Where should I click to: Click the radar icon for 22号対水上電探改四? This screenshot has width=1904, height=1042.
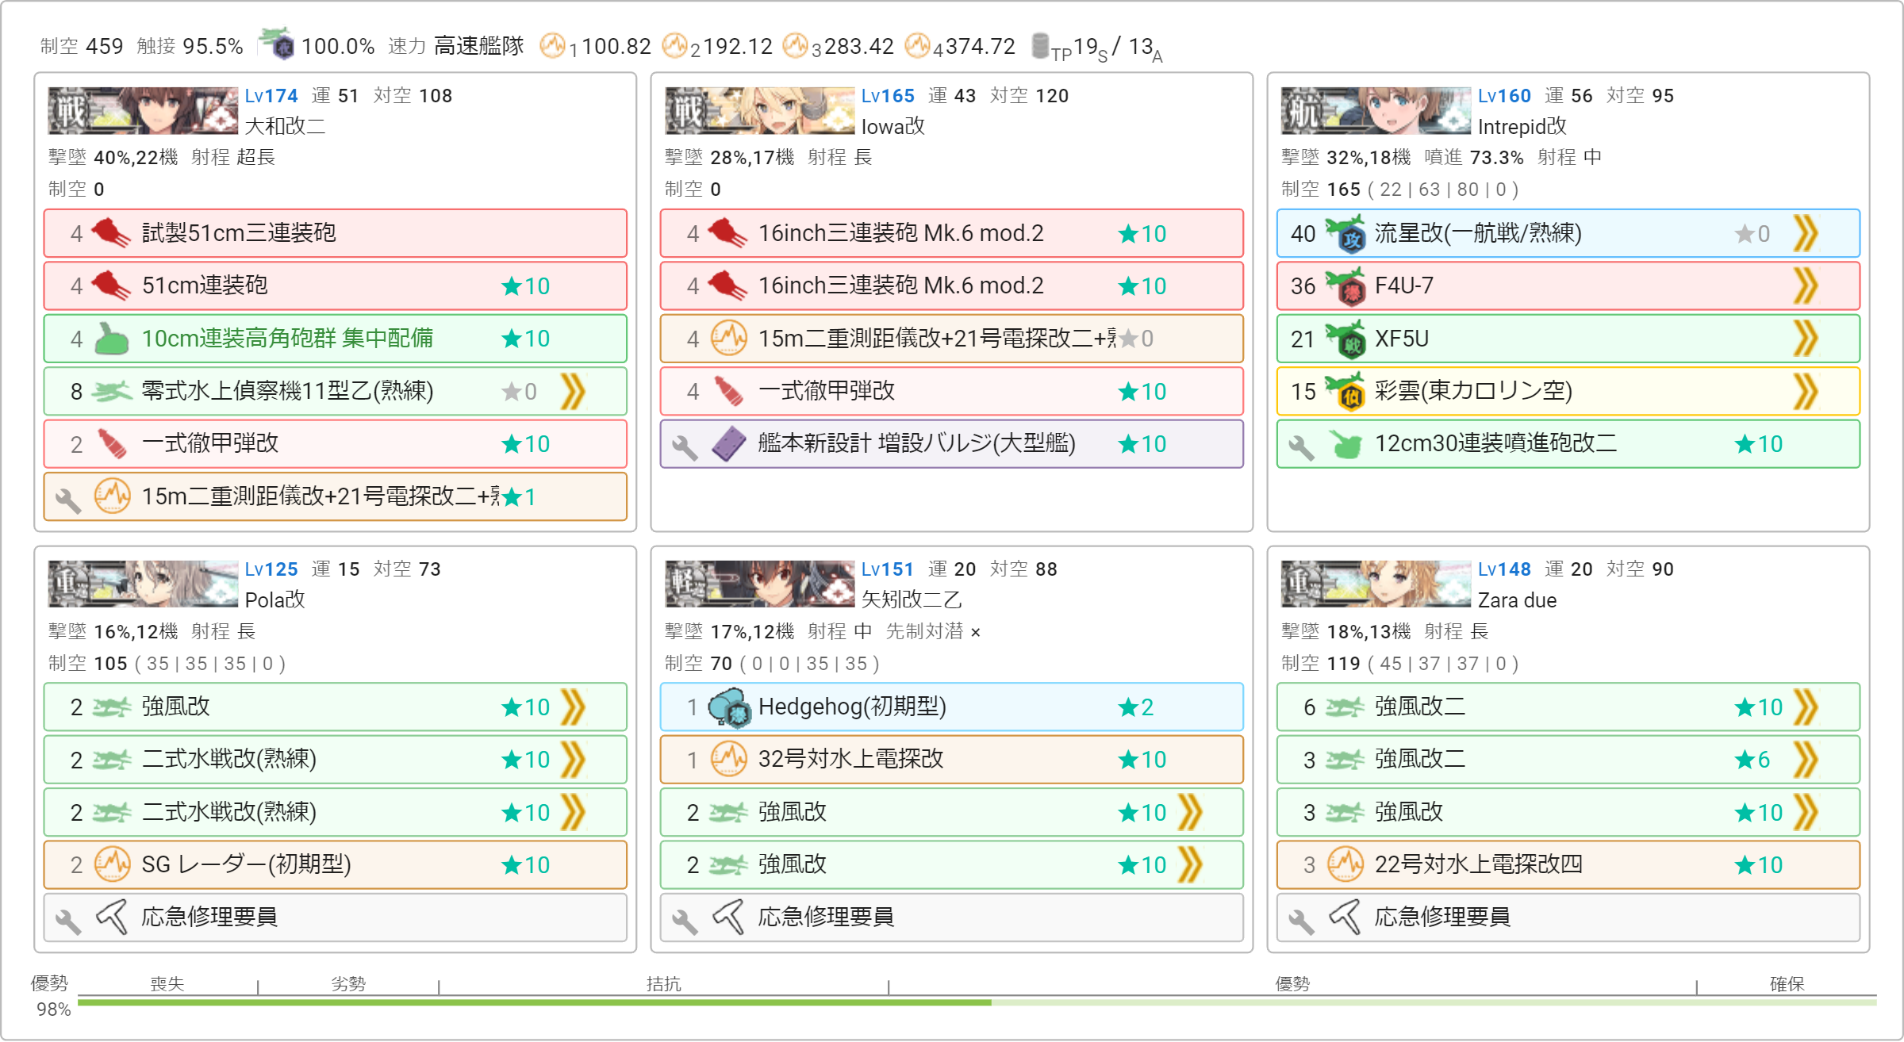(x=1345, y=864)
